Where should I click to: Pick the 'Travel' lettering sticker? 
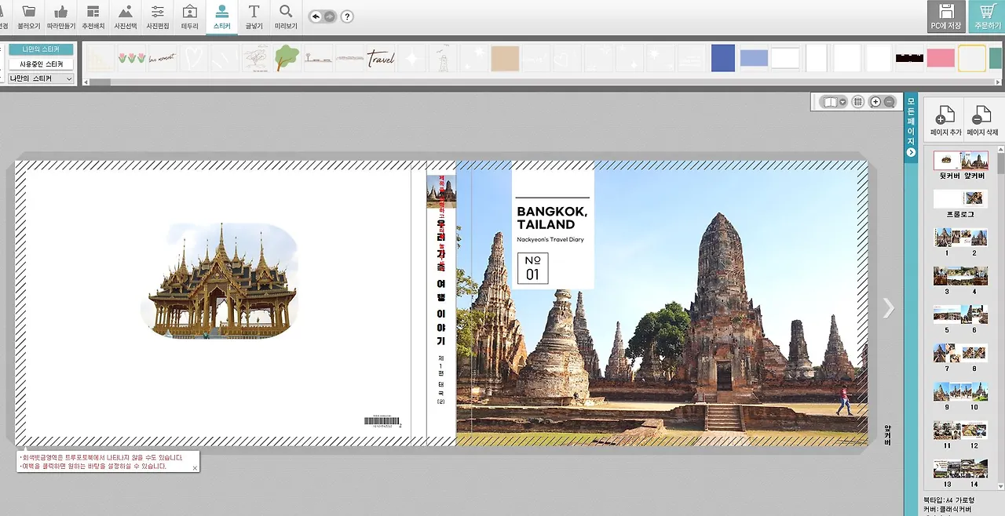coord(381,58)
